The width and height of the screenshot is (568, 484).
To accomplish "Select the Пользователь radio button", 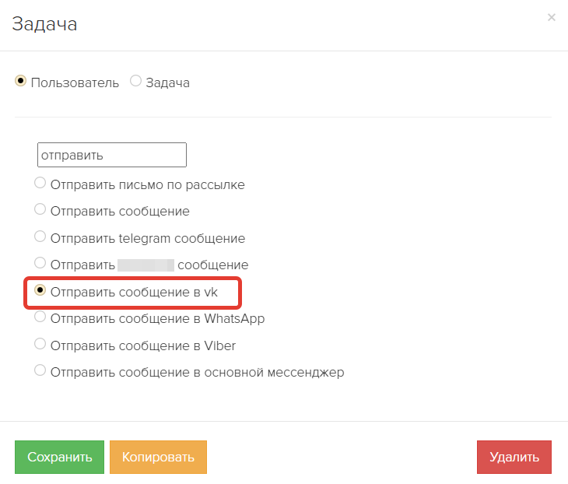I will [21, 81].
